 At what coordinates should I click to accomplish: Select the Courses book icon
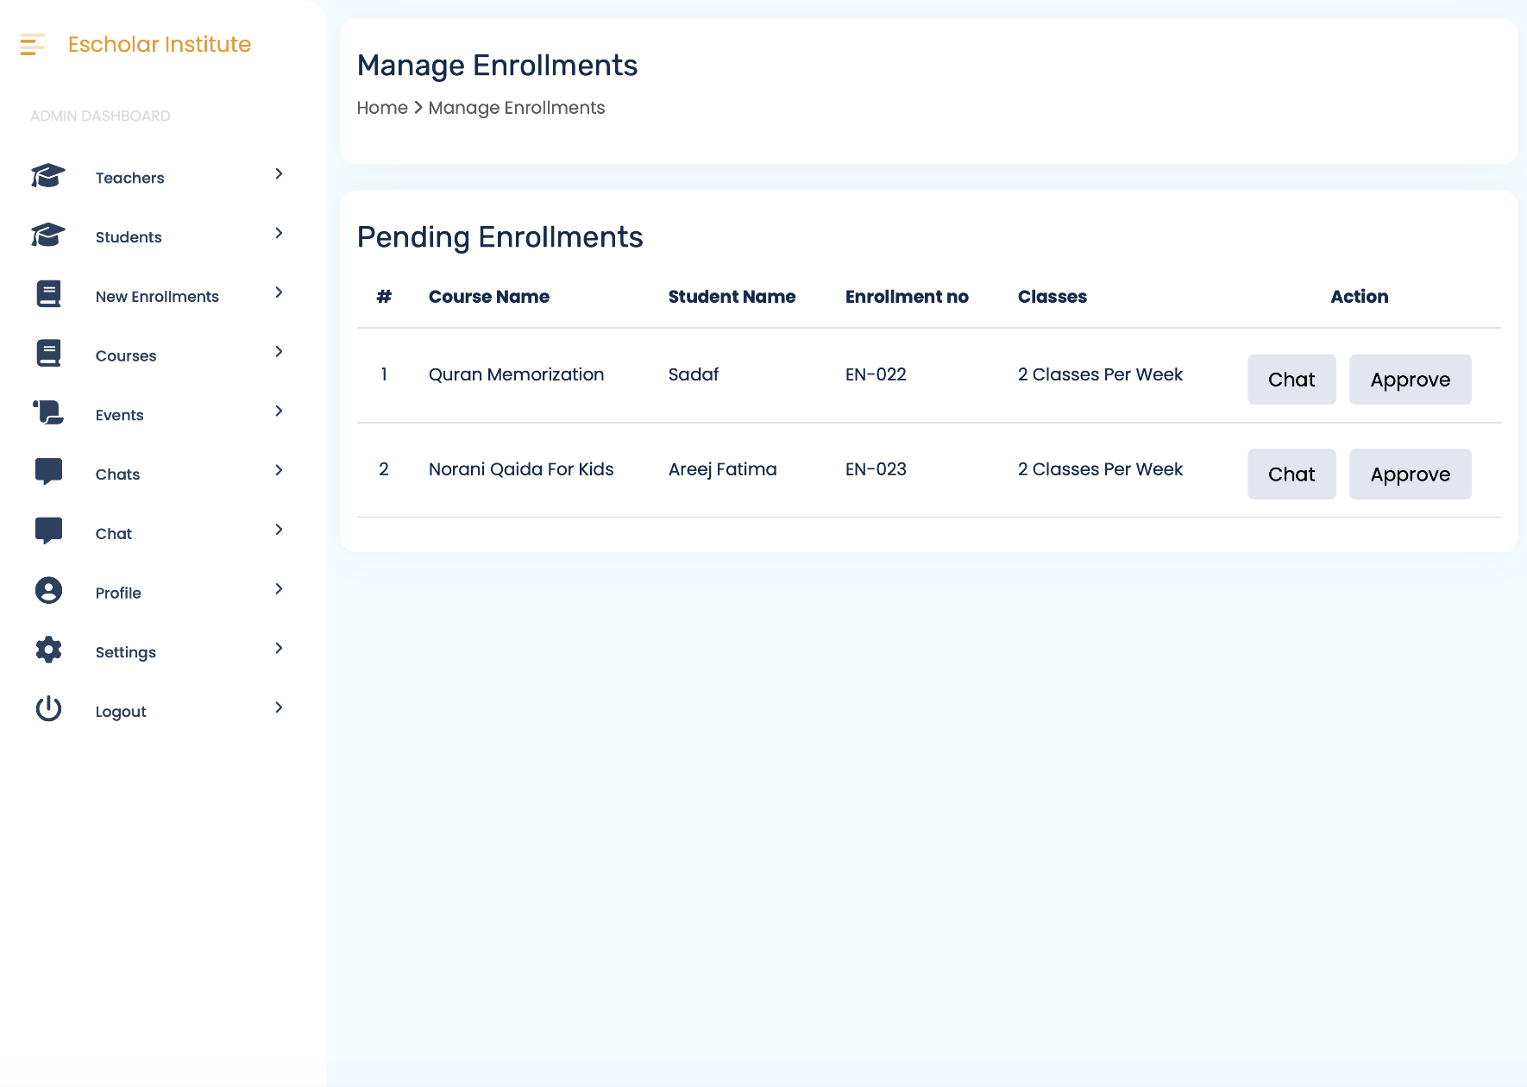pos(47,353)
